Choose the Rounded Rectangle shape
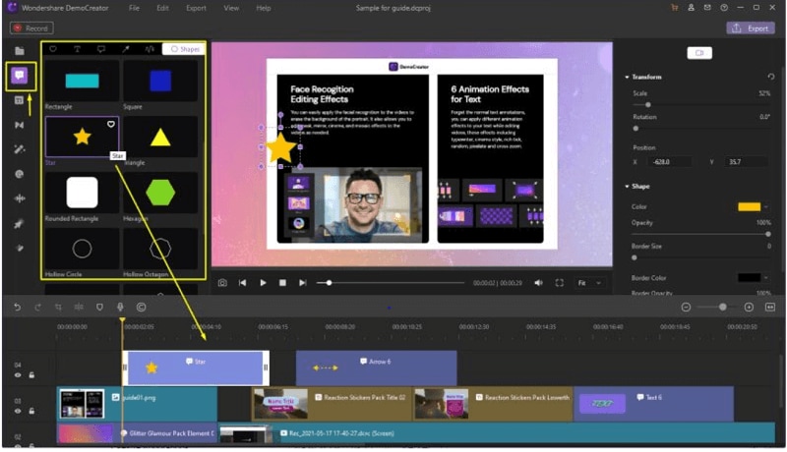The height and width of the screenshot is (452, 787). [x=83, y=193]
